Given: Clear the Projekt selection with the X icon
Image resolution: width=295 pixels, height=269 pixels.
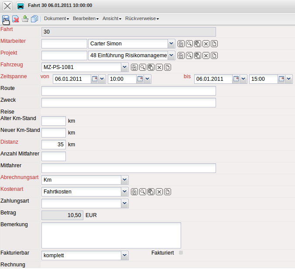Looking at the screenshot, I should click(x=206, y=55).
